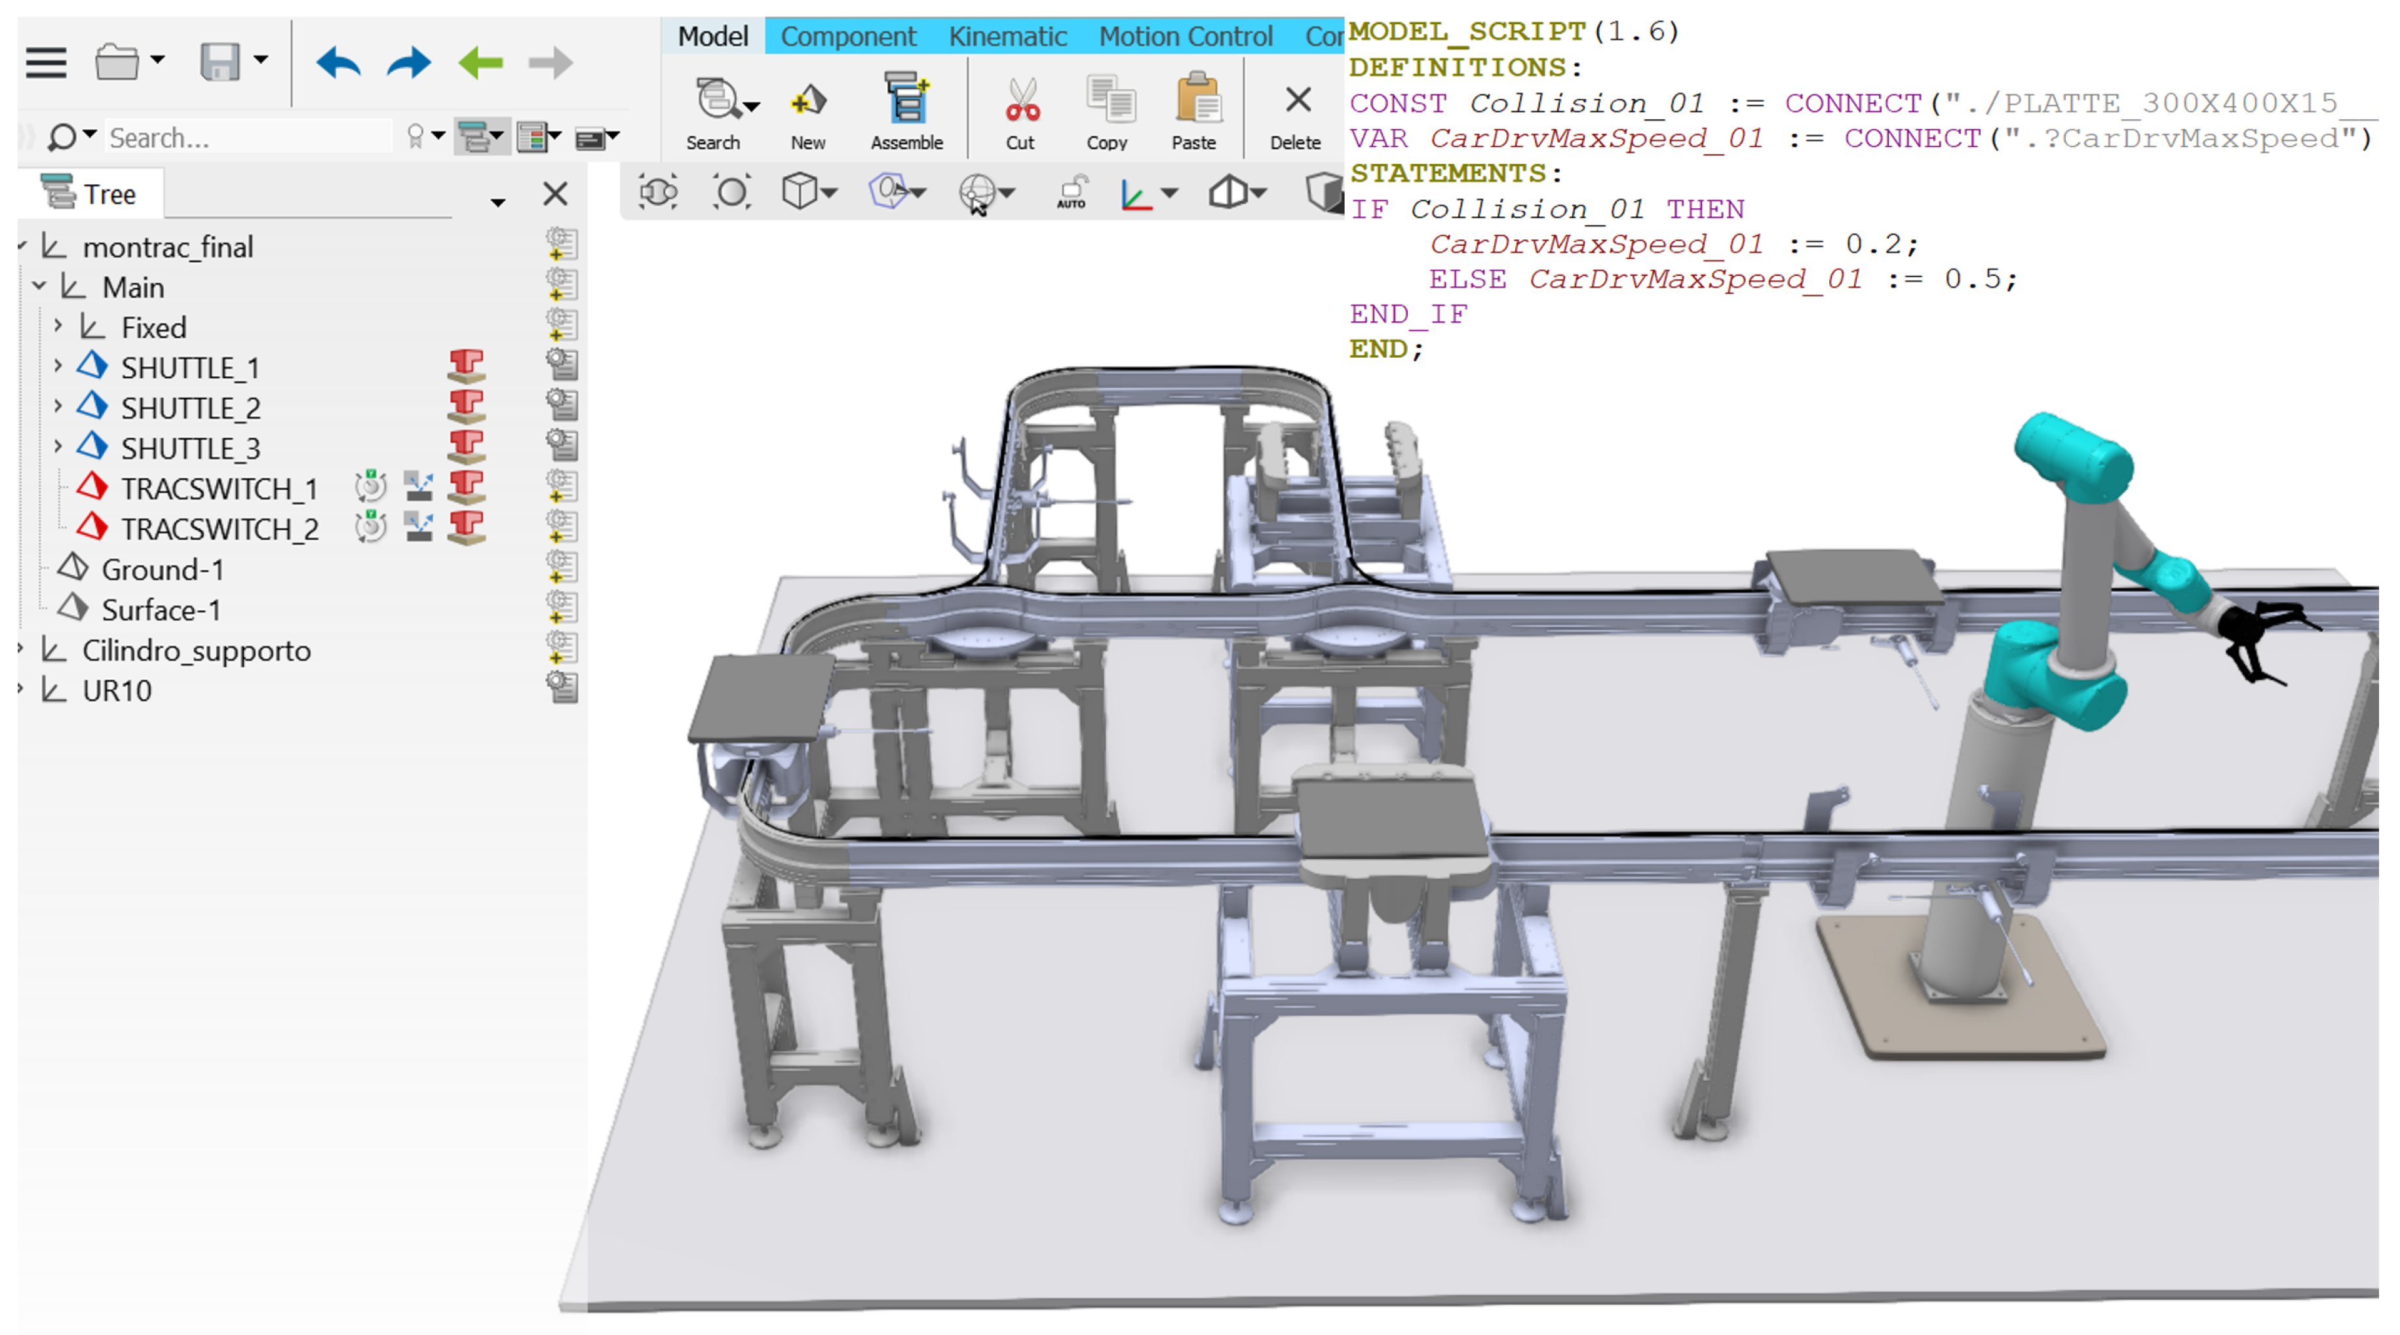Toggle the collision icon on SHUTTLE_1 row
The image size is (2400, 1335).
coord(467,366)
